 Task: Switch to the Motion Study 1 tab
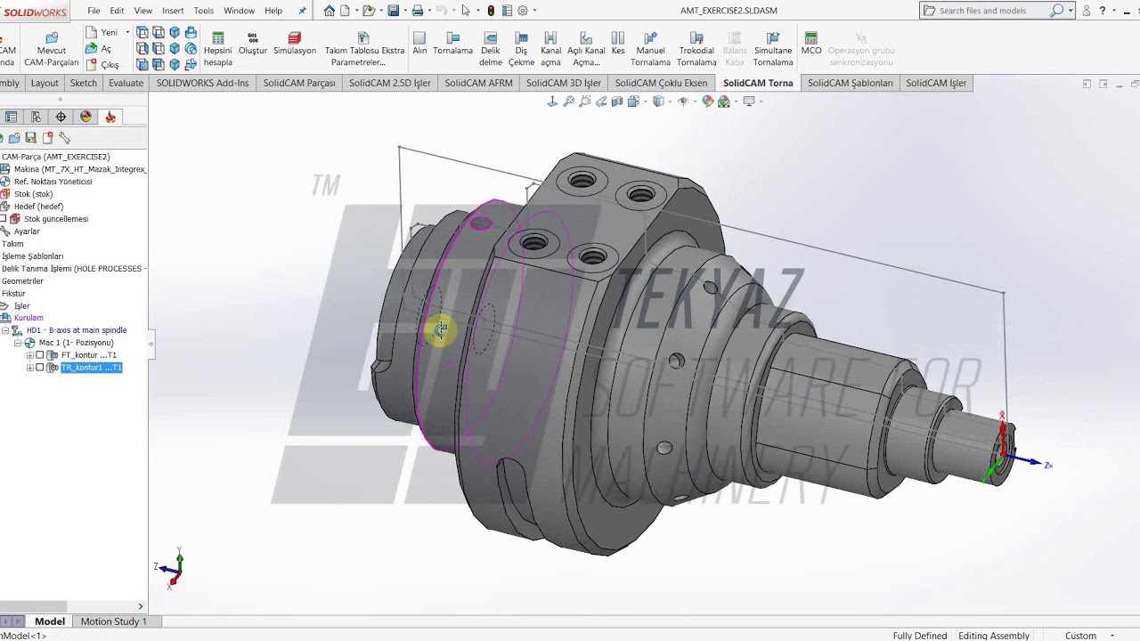pos(114,621)
